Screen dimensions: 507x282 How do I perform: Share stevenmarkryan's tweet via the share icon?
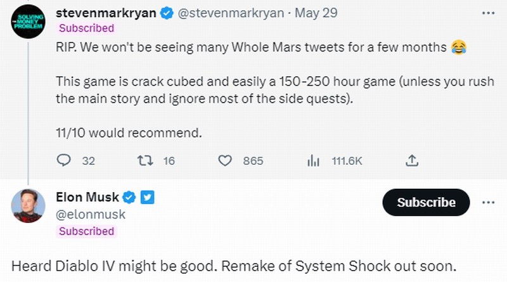click(x=410, y=161)
